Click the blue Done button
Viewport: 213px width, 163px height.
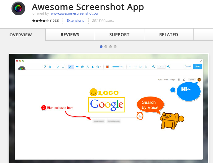point(198,66)
